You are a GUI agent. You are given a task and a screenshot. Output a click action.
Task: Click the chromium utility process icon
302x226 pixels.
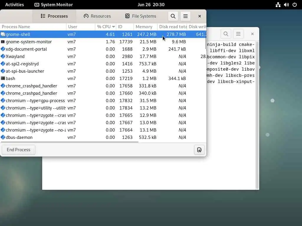pos(3,108)
